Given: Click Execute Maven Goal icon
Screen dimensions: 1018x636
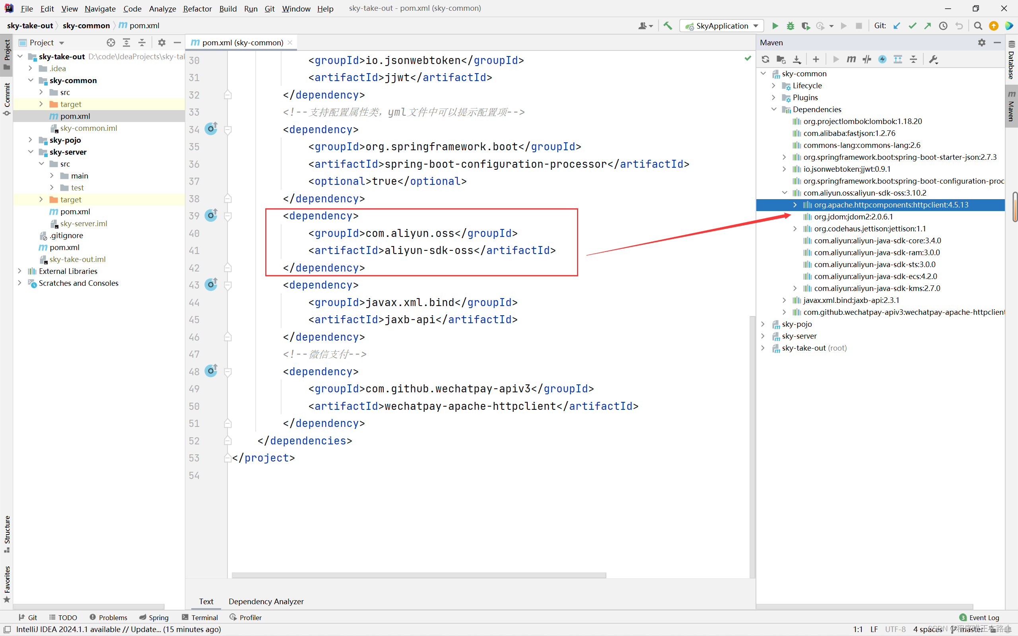Looking at the screenshot, I should click(851, 59).
